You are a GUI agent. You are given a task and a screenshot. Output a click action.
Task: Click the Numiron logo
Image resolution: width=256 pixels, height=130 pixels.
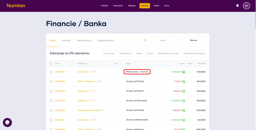point(16,5)
